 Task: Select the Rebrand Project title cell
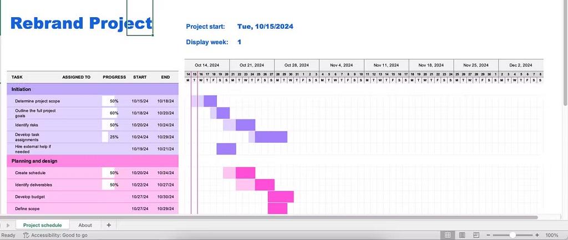click(81, 23)
